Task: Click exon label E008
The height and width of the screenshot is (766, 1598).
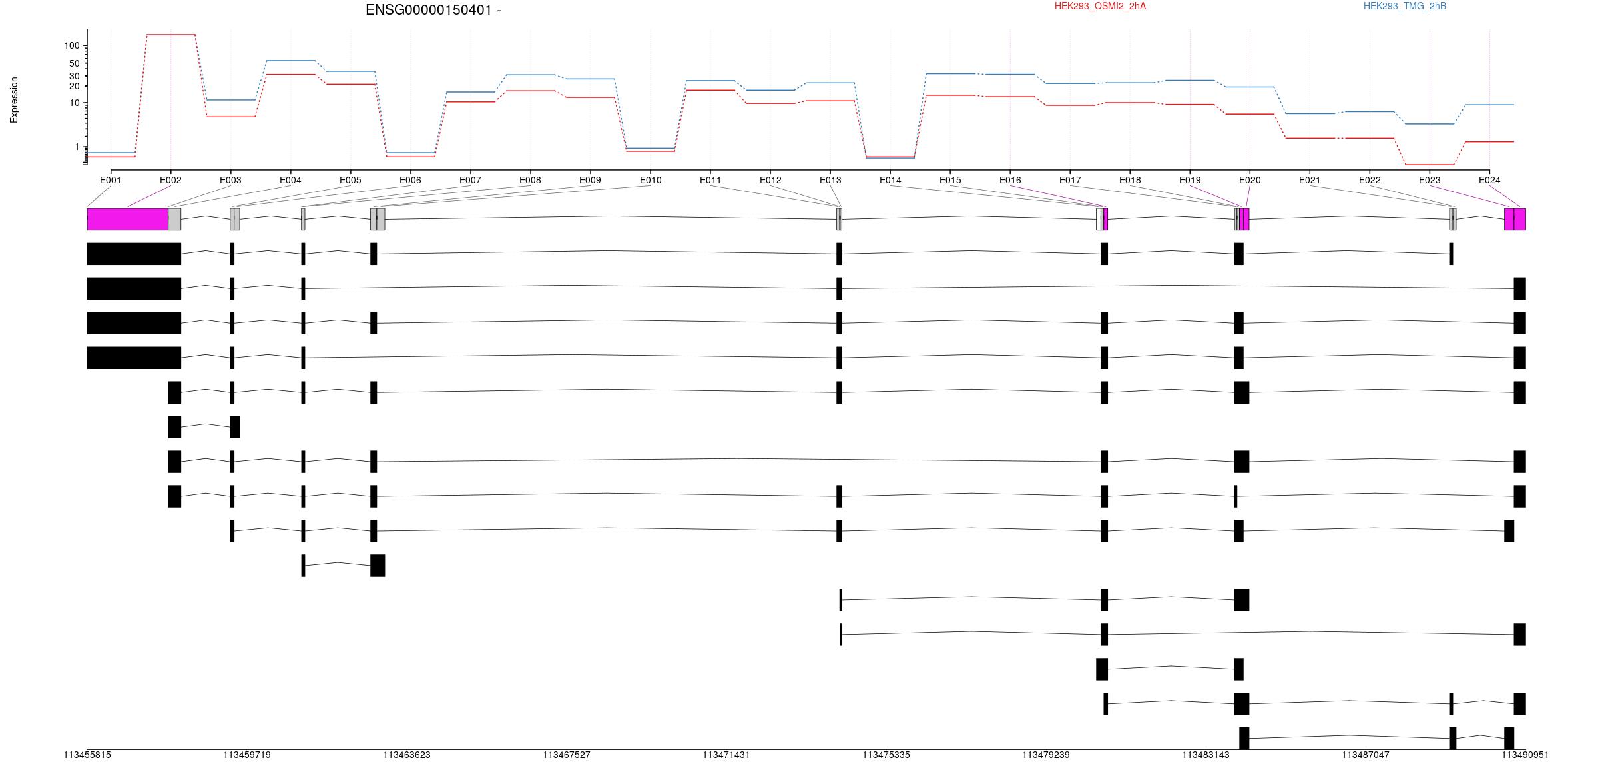Action: pos(530,180)
